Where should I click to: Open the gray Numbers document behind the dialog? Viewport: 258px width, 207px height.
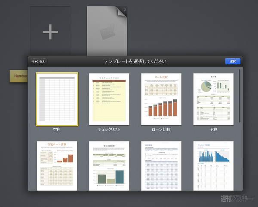[107, 31]
